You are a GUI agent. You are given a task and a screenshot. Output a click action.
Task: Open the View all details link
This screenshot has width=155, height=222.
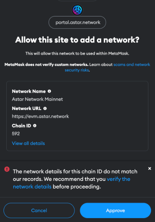(x=29, y=143)
